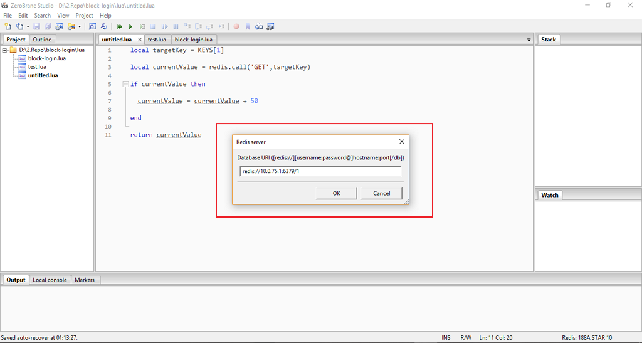Screen dimensions: 642x343
Task: Click the Database URI input field
Action: click(x=320, y=171)
